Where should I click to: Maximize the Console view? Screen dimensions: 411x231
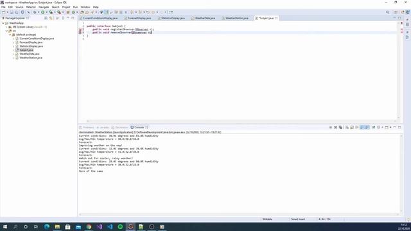[x=399, y=127]
